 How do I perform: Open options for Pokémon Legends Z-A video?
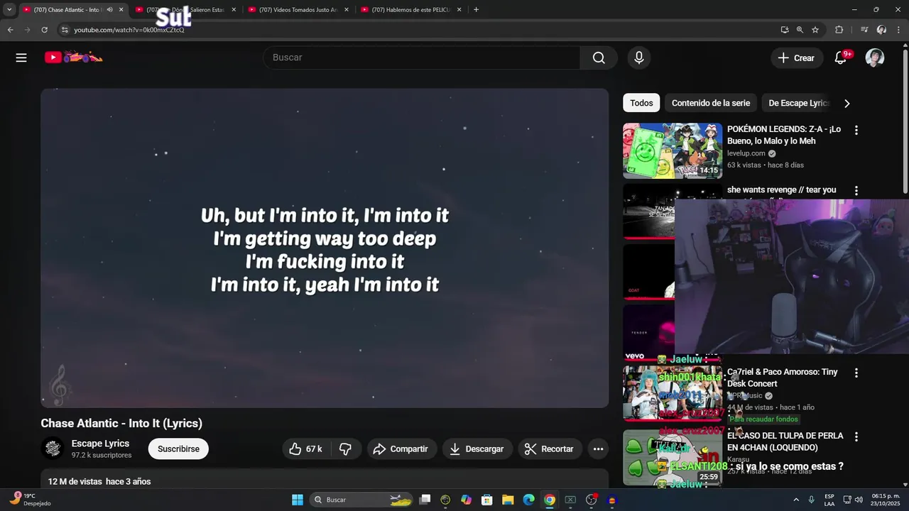pos(856,130)
